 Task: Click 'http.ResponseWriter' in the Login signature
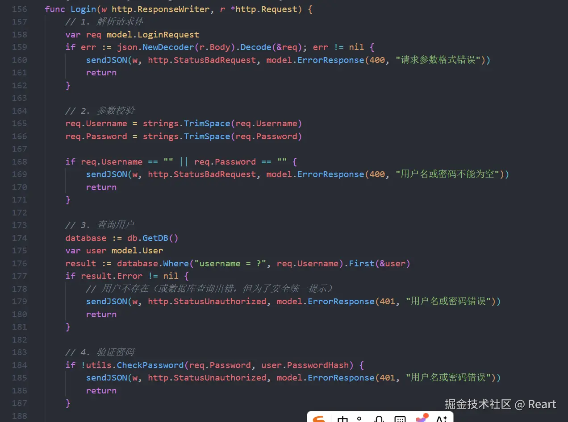pyautogui.click(x=161, y=9)
